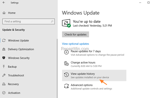This screenshot has width=150, height=98.
Task: Click "See updates installed on your device" text
Action: (x=90, y=77)
